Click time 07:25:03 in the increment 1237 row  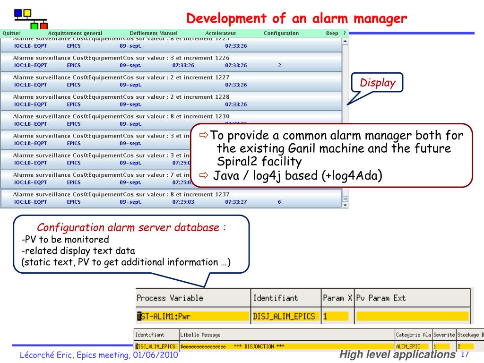(183, 202)
